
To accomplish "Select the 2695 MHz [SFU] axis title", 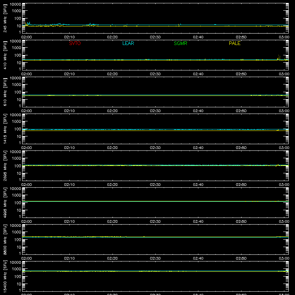I will click(x=5, y=166).
